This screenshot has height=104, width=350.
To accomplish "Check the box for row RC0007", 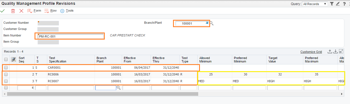I will point(6,81).
